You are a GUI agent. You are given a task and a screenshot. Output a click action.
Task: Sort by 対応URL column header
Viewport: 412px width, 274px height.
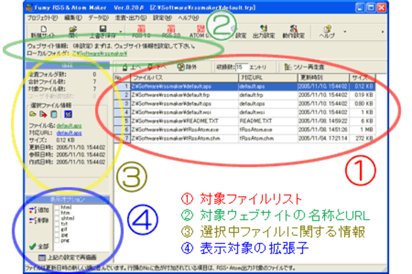(x=268, y=78)
